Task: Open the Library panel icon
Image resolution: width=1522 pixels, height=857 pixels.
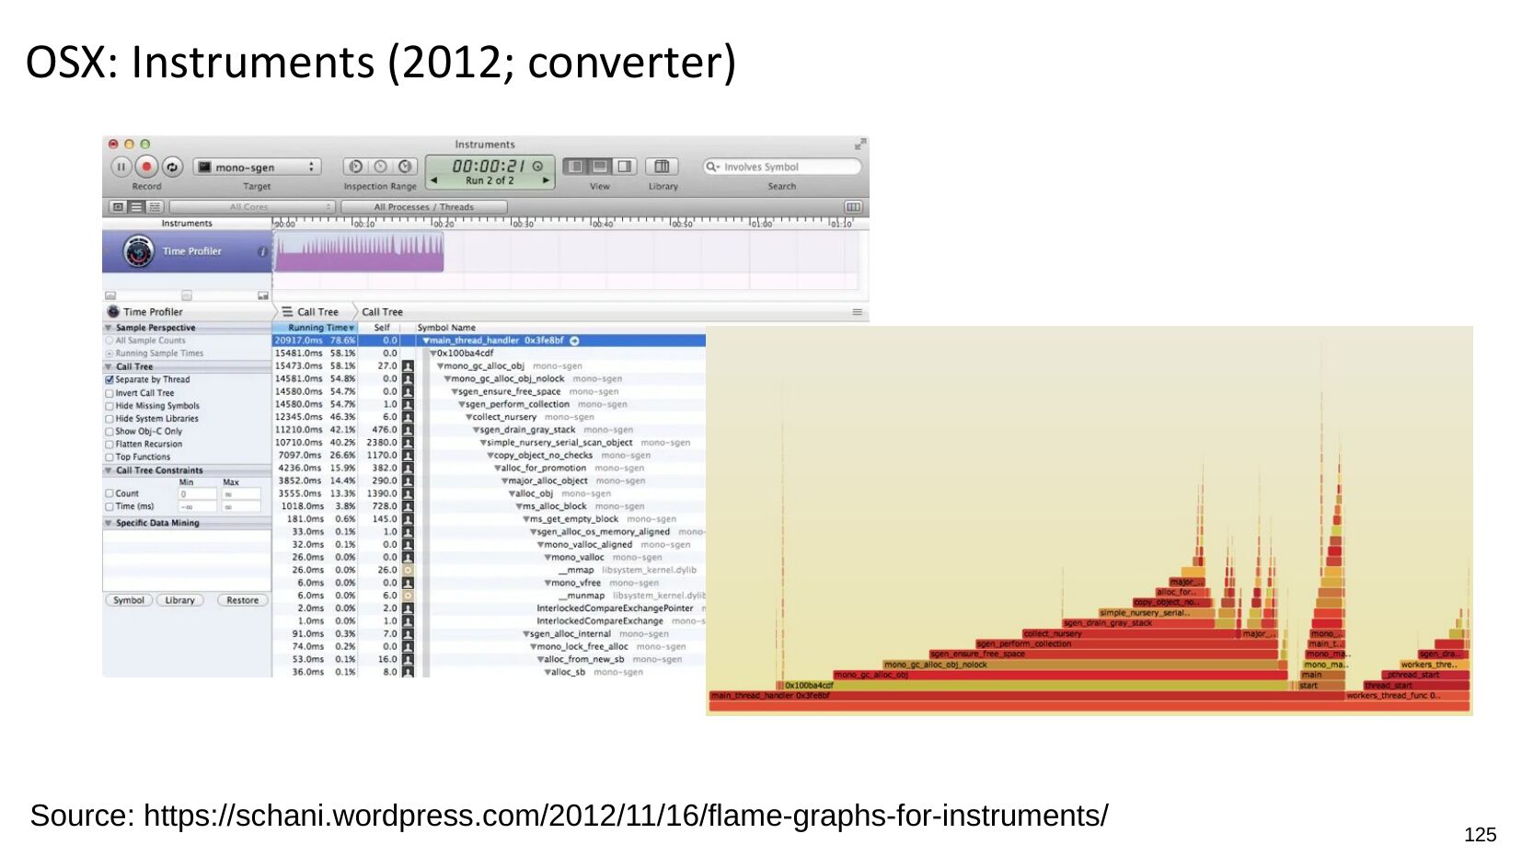Action: pyautogui.click(x=662, y=167)
